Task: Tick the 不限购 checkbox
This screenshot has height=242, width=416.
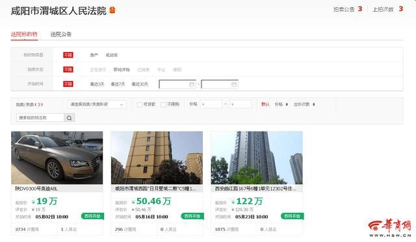Action: pyautogui.click(x=163, y=104)
